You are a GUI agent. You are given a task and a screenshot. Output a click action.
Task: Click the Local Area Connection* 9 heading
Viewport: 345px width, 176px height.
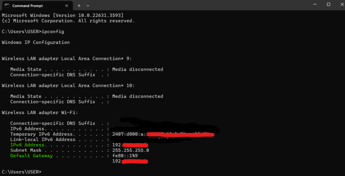tap(67, 58)
